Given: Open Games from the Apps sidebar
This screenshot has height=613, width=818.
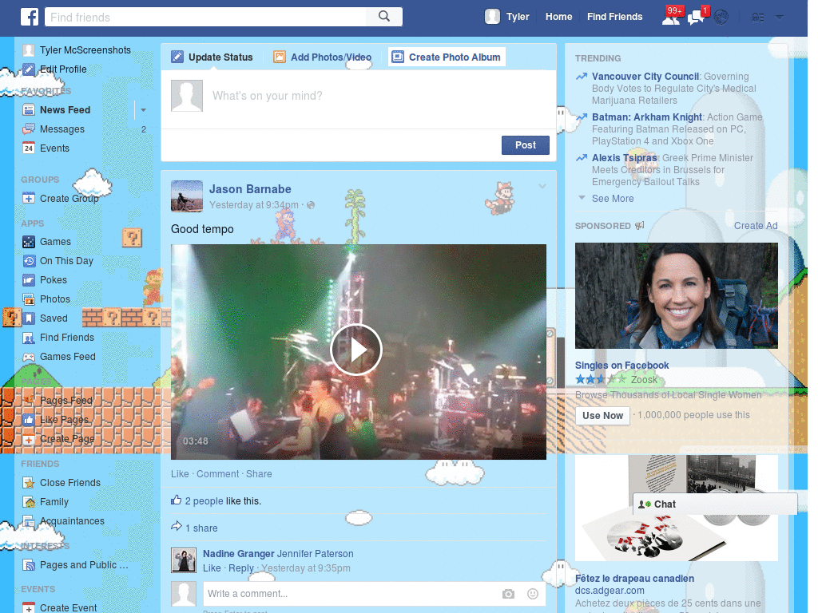Looking at the screenshot, I should (56, 241).
